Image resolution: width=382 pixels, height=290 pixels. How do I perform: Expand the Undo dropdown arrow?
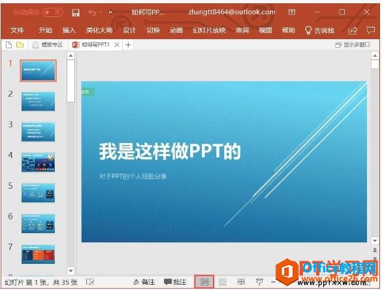pos(101,12)
